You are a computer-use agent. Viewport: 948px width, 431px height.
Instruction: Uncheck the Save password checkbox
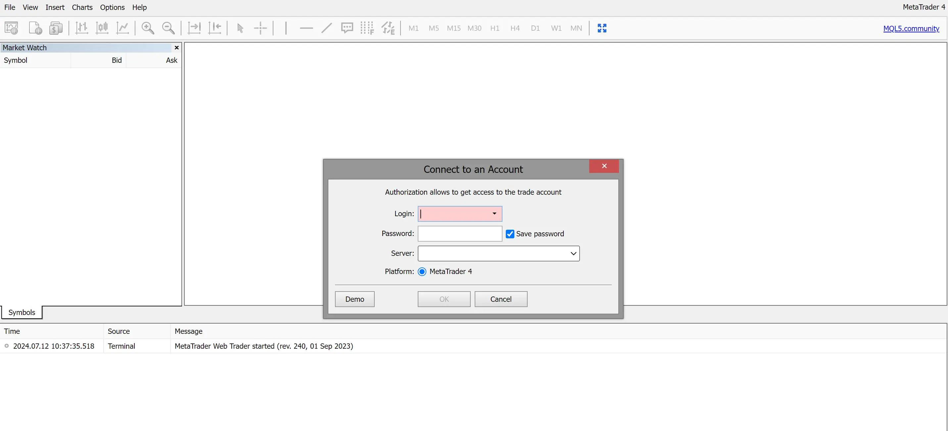point(510,234)
